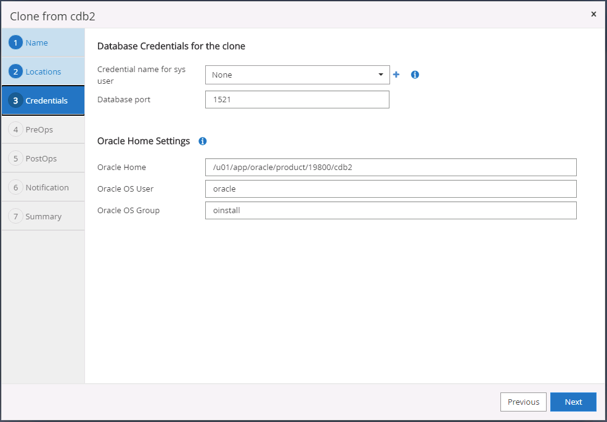This screenshot has width=607, height=422.
Task: Open the PostOps step
Action: 41,158
